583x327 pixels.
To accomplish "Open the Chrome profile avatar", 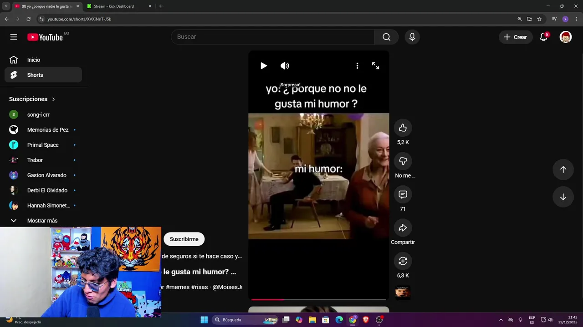I will pyautogui.click(x=565, y=19).
